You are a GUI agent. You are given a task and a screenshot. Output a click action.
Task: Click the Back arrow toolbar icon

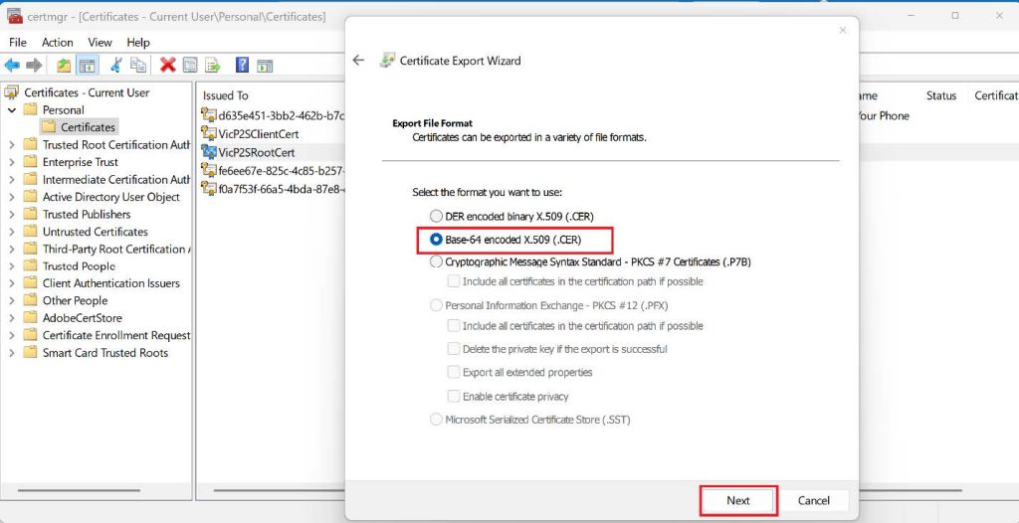(12, 66)
